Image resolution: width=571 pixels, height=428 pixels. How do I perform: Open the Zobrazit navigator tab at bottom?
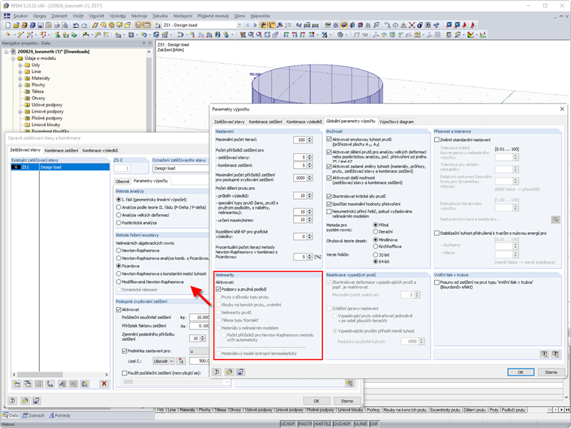34,415
